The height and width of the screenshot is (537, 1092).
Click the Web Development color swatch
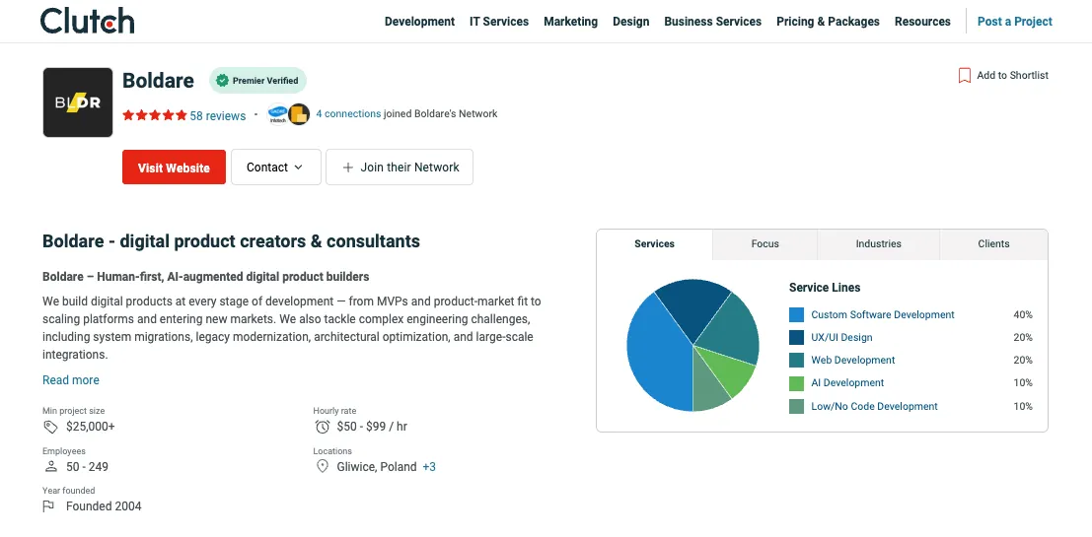pyautogui.click(x=797, y=361)
